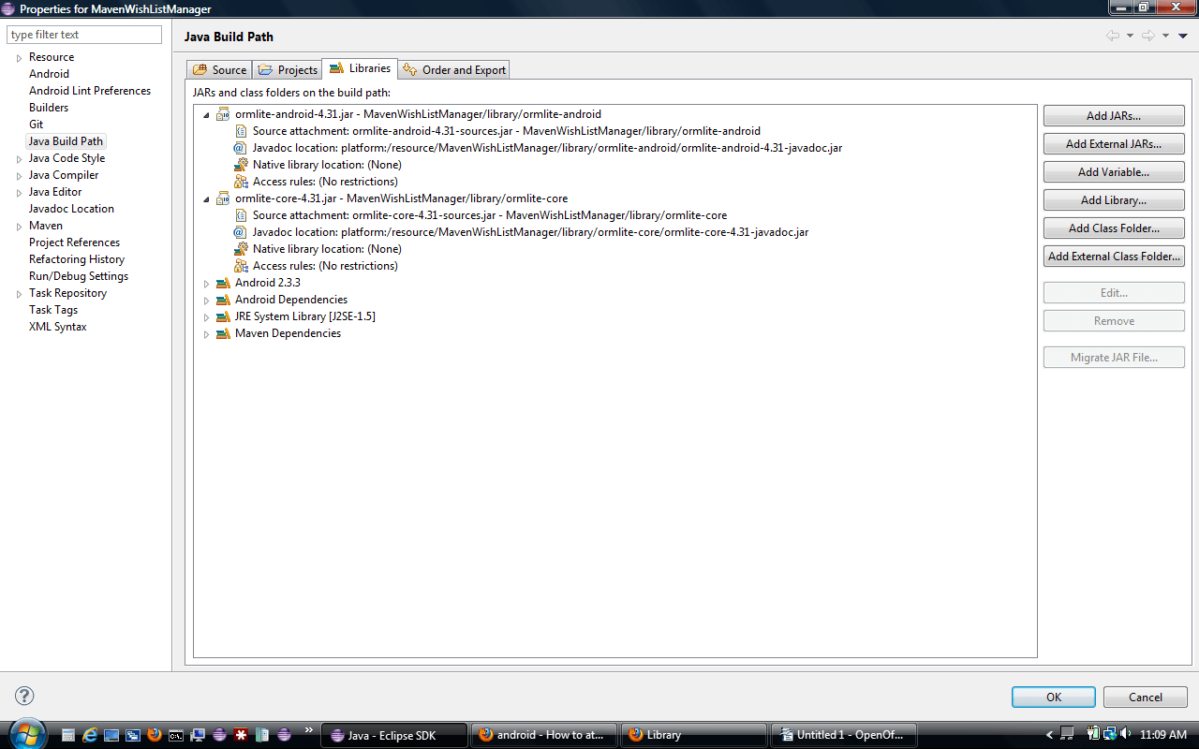
Task: Expand the Android Dependencies node
Action: [207, 300]
